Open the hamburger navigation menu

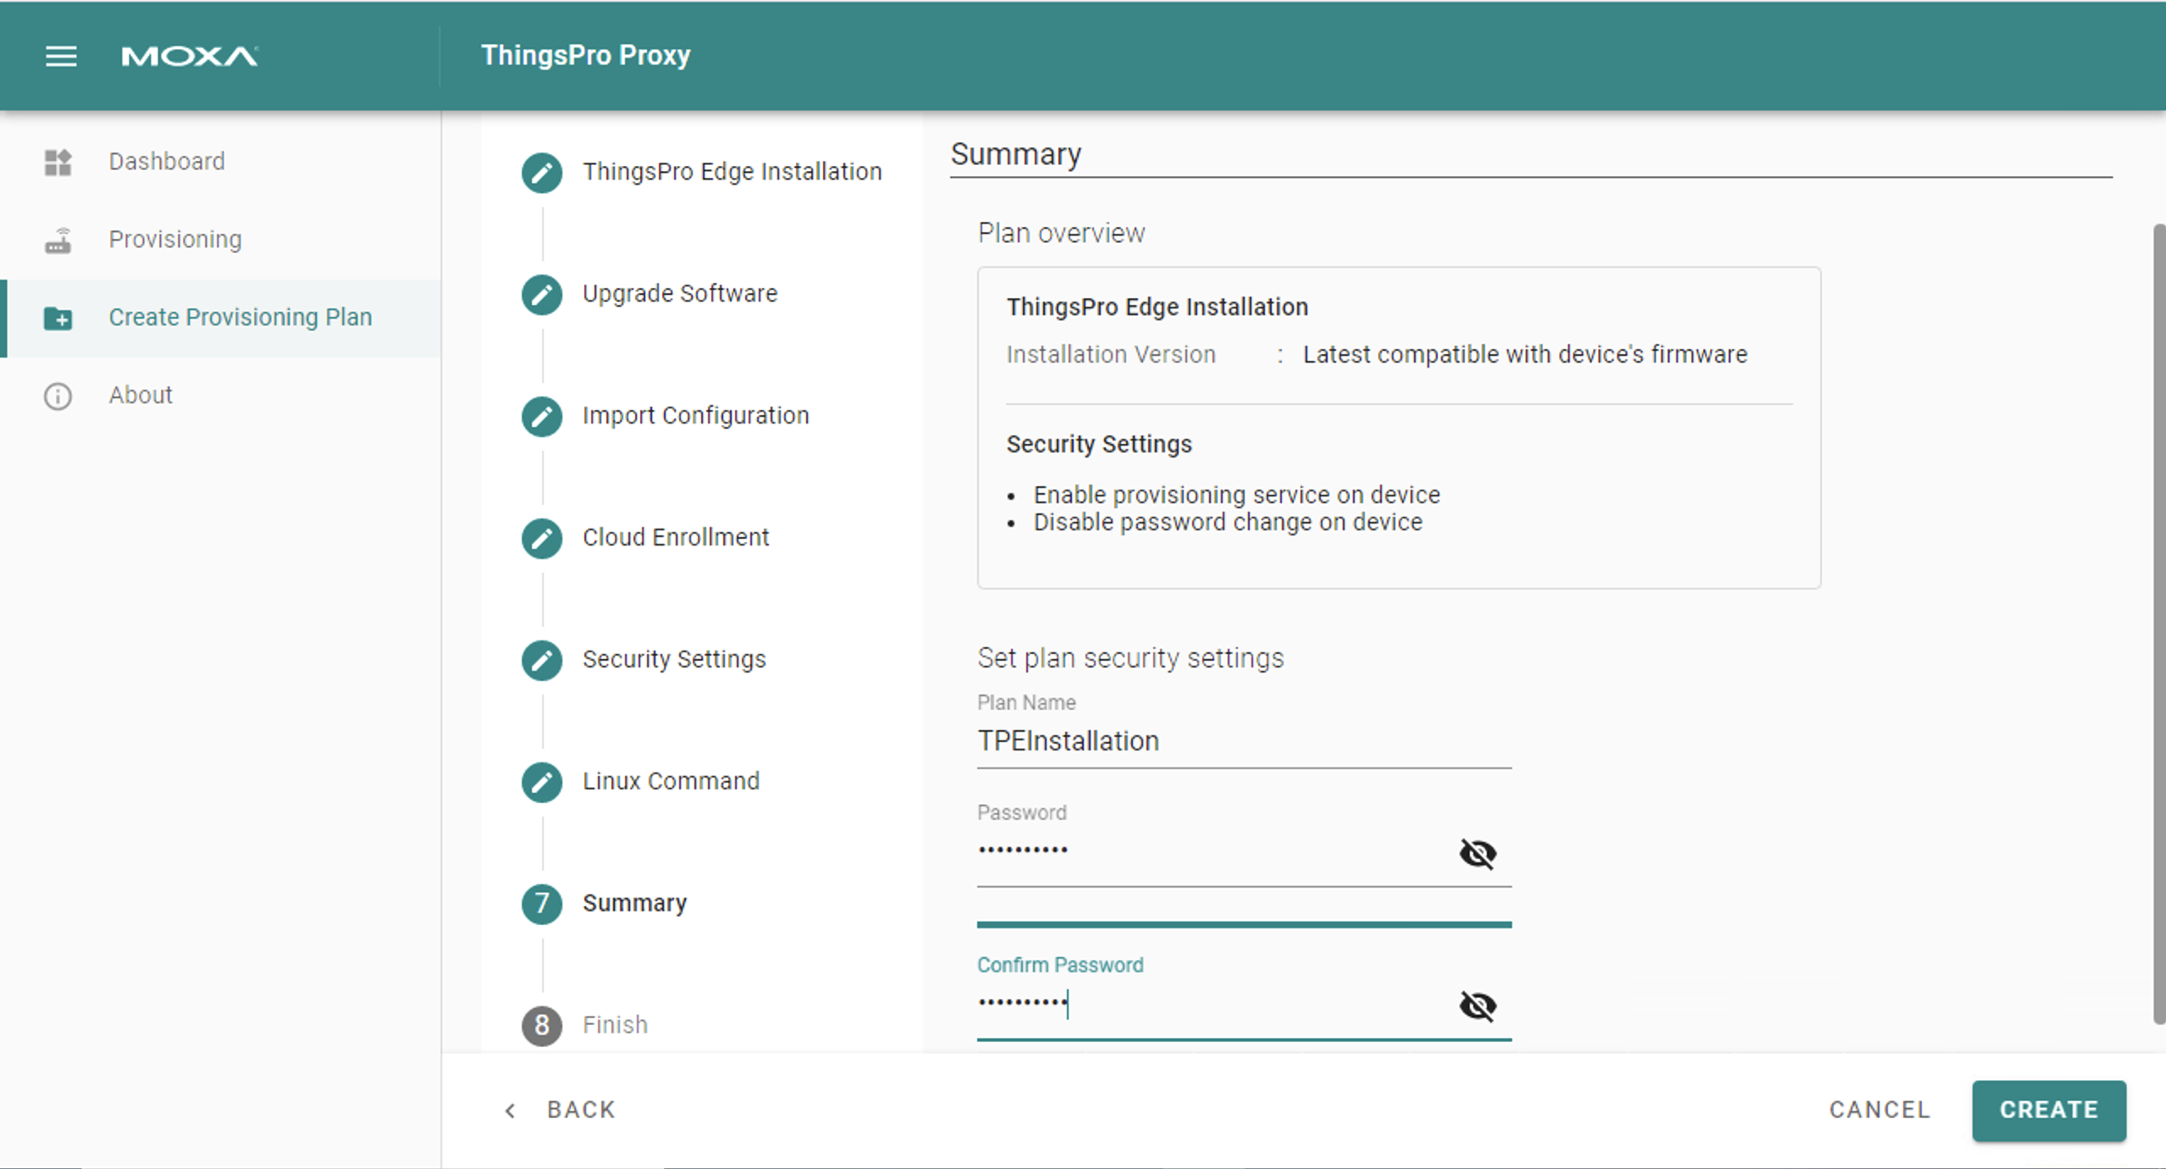tap(61, 56)
